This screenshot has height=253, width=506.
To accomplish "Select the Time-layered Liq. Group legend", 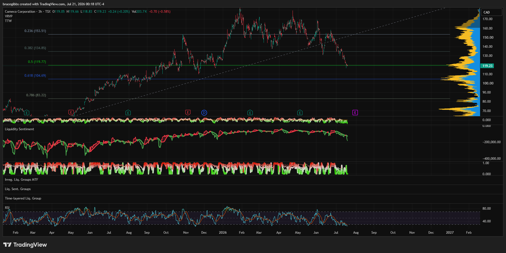I will 23,198.
